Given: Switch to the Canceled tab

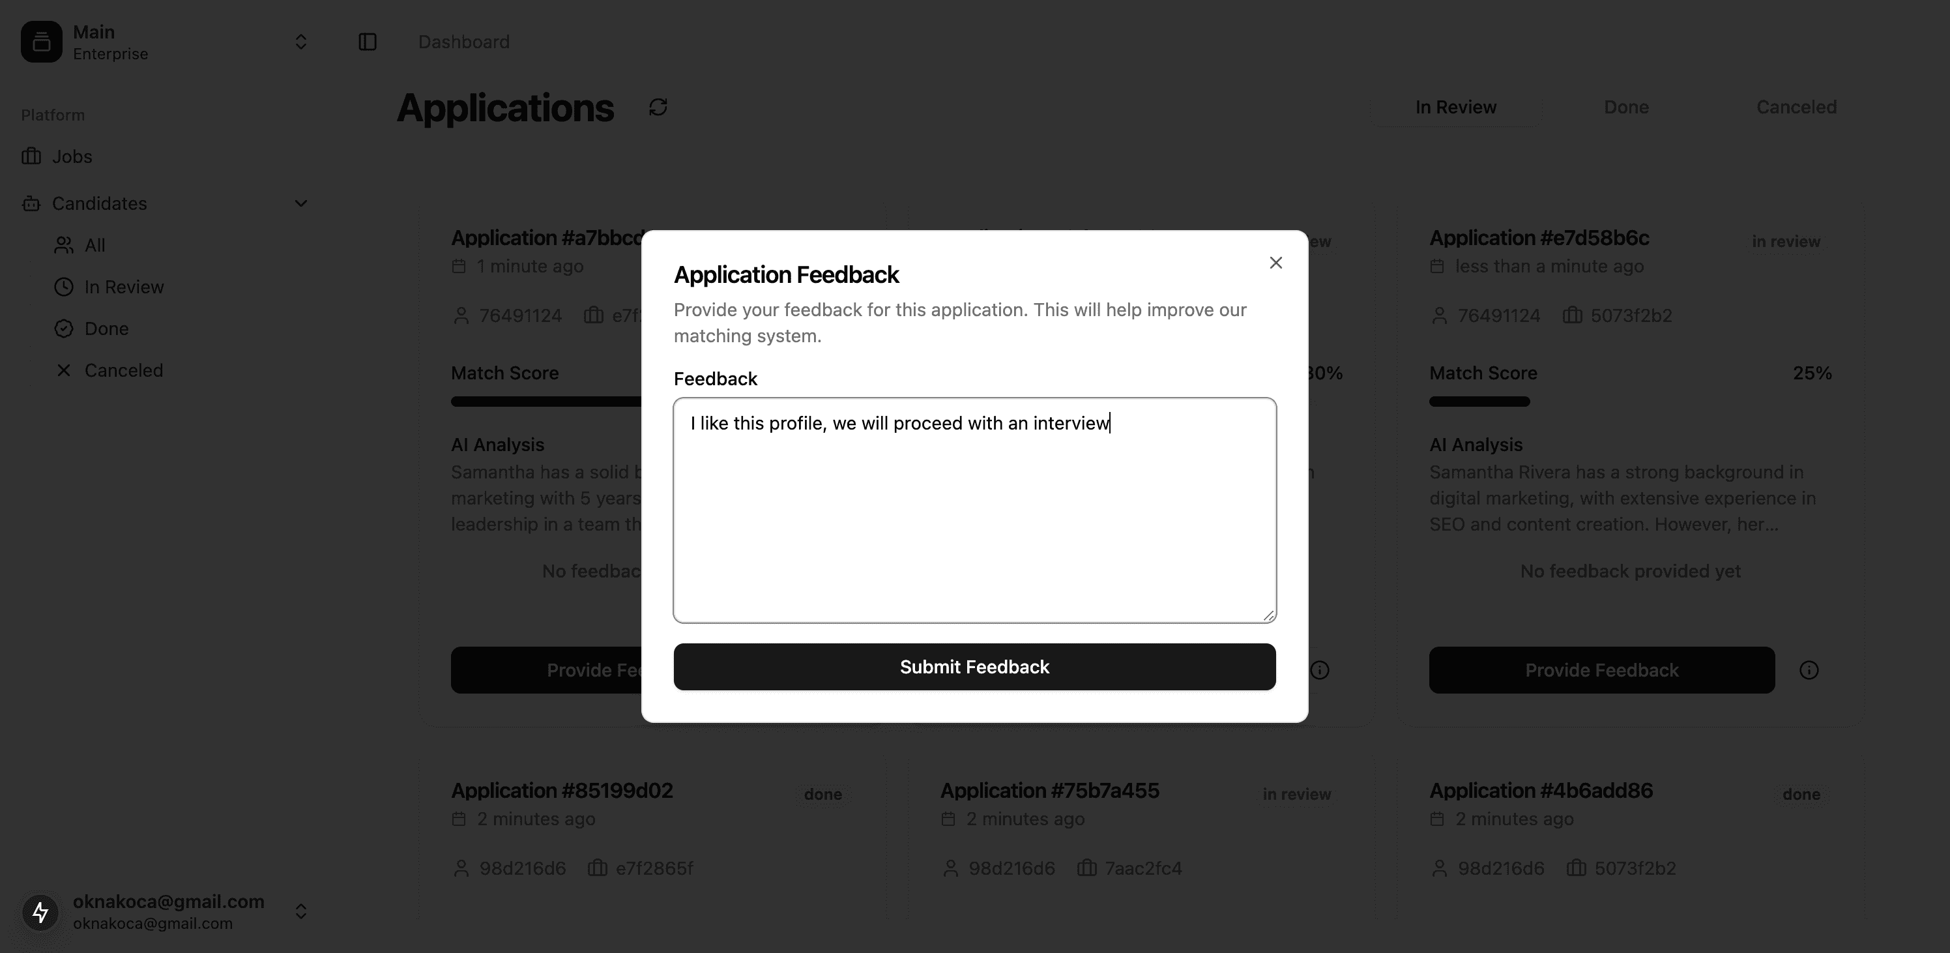Looking at the screenshot, I should (x=1796, y=108).
